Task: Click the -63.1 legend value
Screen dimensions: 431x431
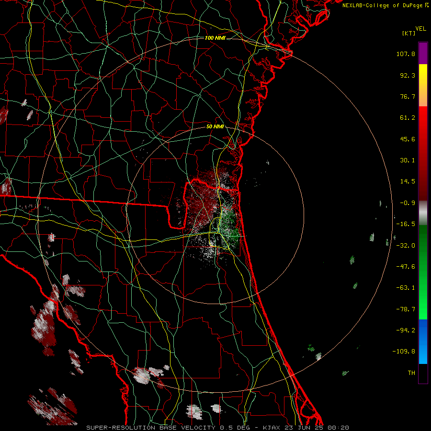Action: 406,288
